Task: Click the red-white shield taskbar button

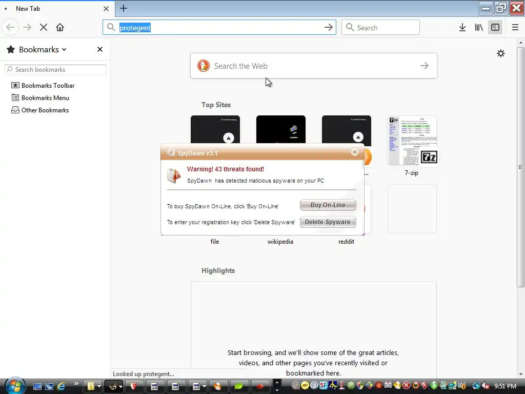Action: tap(133, 387)
